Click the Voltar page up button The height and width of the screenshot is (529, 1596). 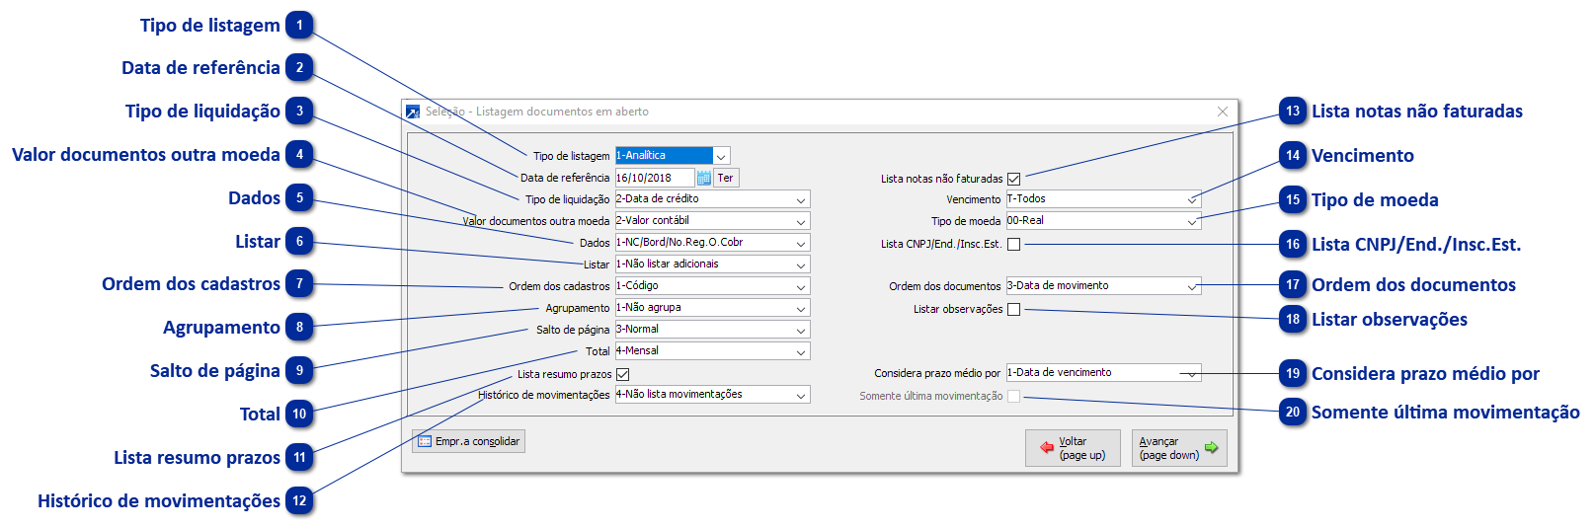[1073, 448]
